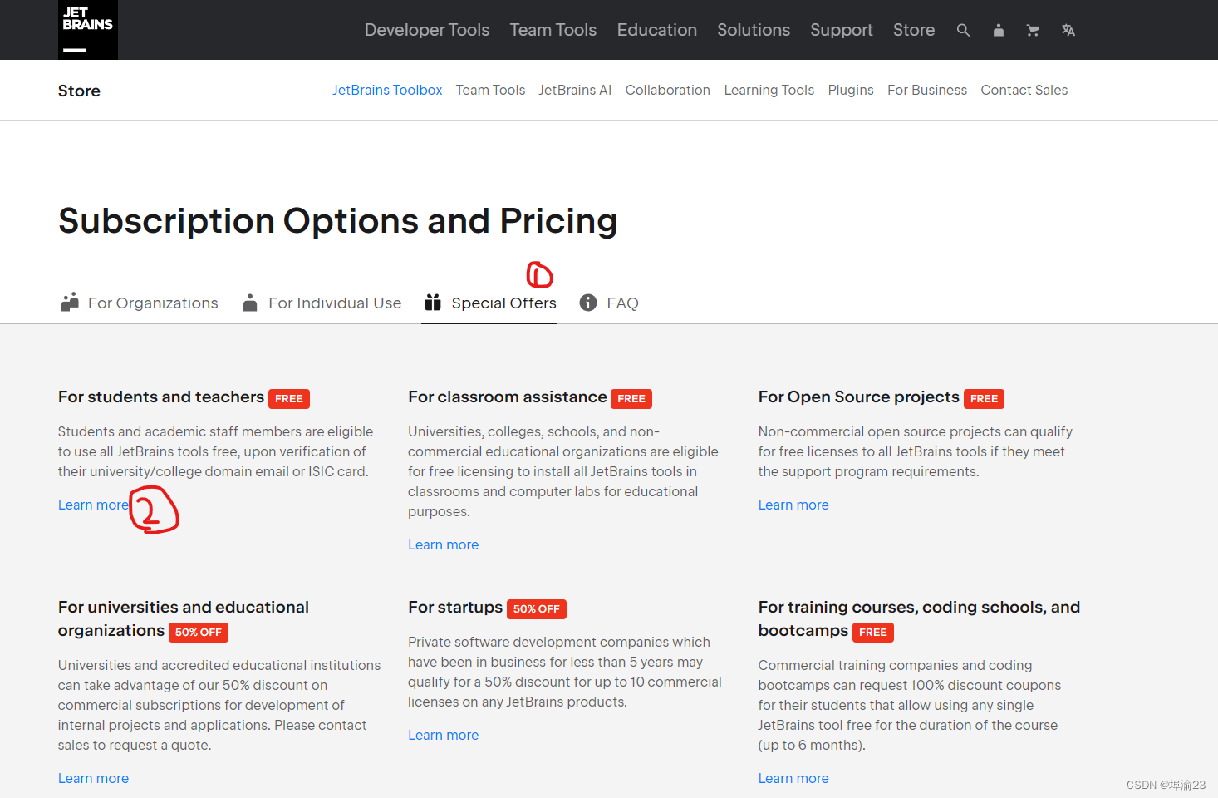Click 'For classroom assistance' heading
The width and height of the screenshot is (1218, 798).
[508, 397]
